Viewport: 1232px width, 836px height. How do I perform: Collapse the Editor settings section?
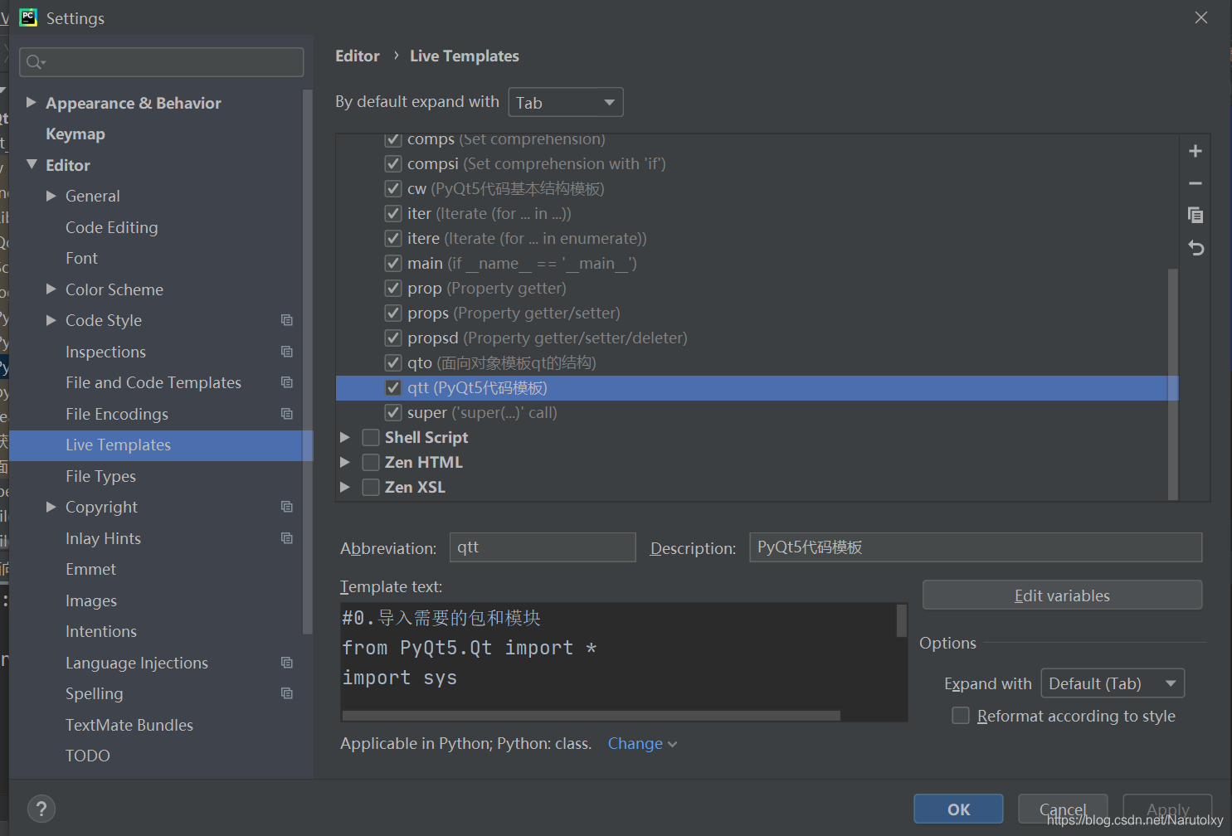(x=32, y=164)
